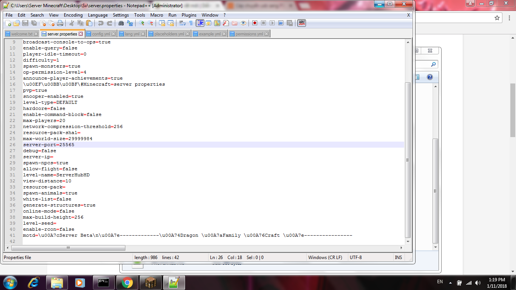Click the Synchronize Vertical Scrolling icon
This screenshot has height=290, width=516.
point(162,23)
